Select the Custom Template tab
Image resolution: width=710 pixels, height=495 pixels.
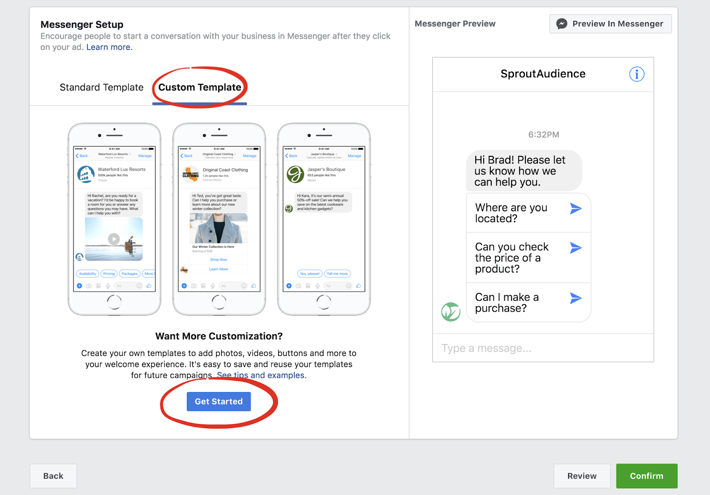pos(200,87)
